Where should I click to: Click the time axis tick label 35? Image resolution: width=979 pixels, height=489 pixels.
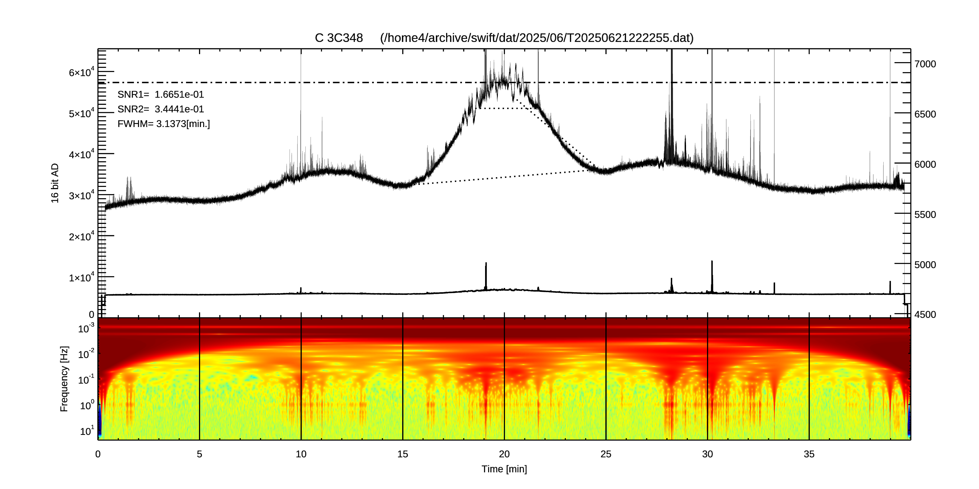pos(809,454)
